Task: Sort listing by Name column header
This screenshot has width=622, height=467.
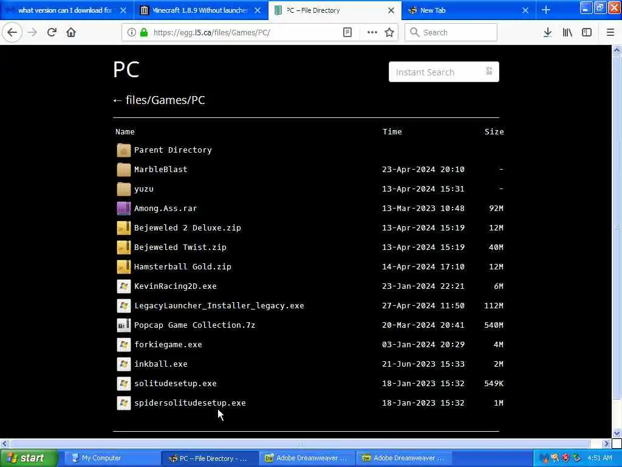Action: [125, 132]
